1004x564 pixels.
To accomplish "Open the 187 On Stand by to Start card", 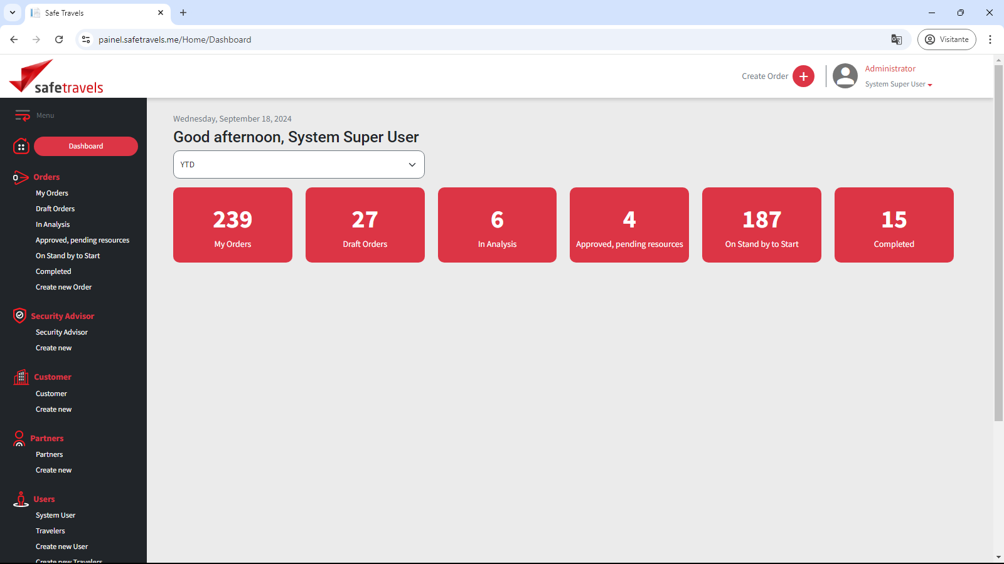I will pyautogui.click(x=761, y=225).
